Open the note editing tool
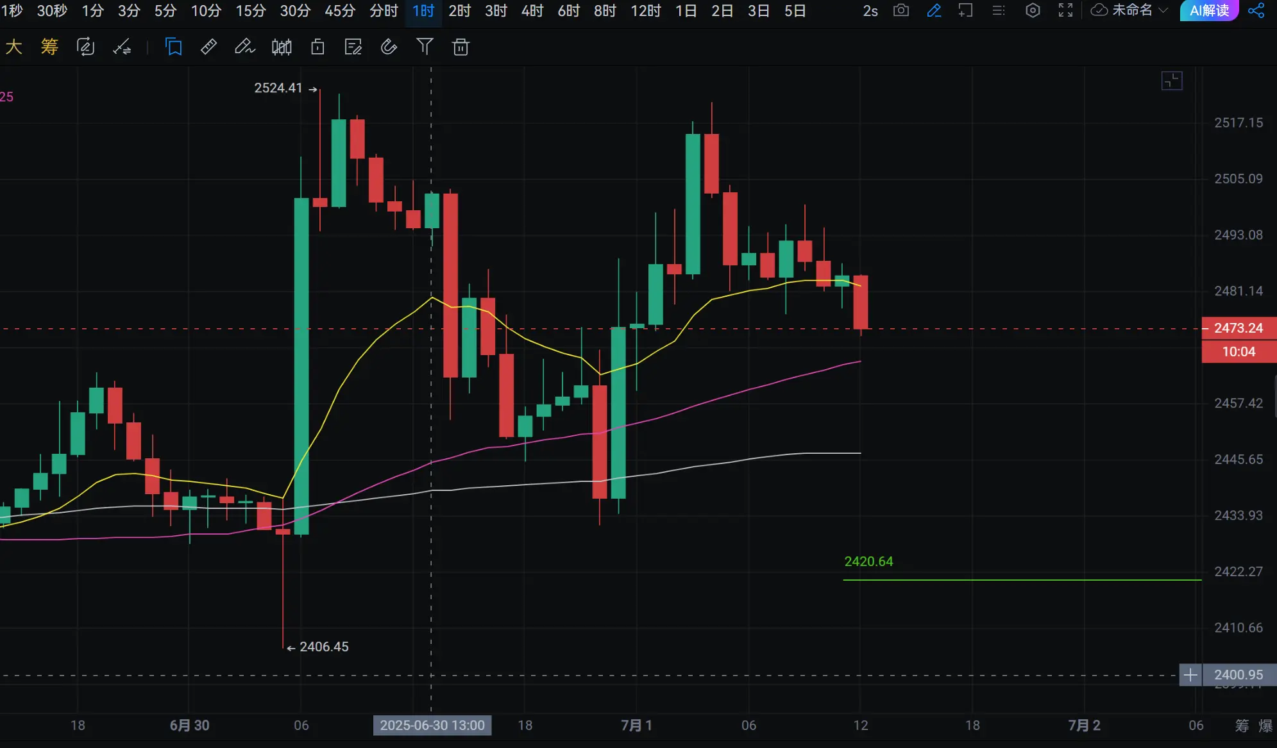This screenshot has width=1277, height=748. point(353,47)
